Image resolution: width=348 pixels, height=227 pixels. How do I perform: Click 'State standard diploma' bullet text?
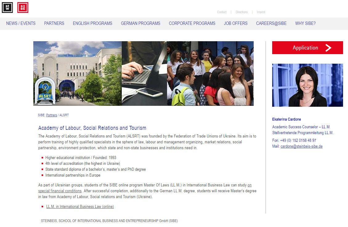pyautogui.click(x=96, y=169)
